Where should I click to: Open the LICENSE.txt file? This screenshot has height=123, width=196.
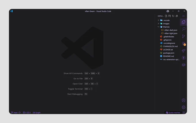(x=168, y=50)
